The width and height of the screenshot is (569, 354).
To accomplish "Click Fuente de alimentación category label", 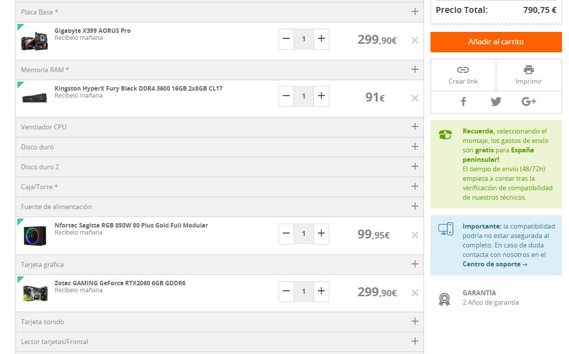I will [x=56, y=207].
